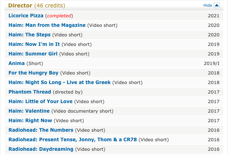The width and height of the screenshot is (228, 155).
Task: Open For the Hungry Boy page
Action: 34,73
